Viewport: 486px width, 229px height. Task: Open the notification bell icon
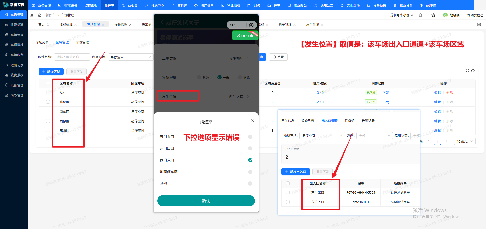click(x=421, y=15)
